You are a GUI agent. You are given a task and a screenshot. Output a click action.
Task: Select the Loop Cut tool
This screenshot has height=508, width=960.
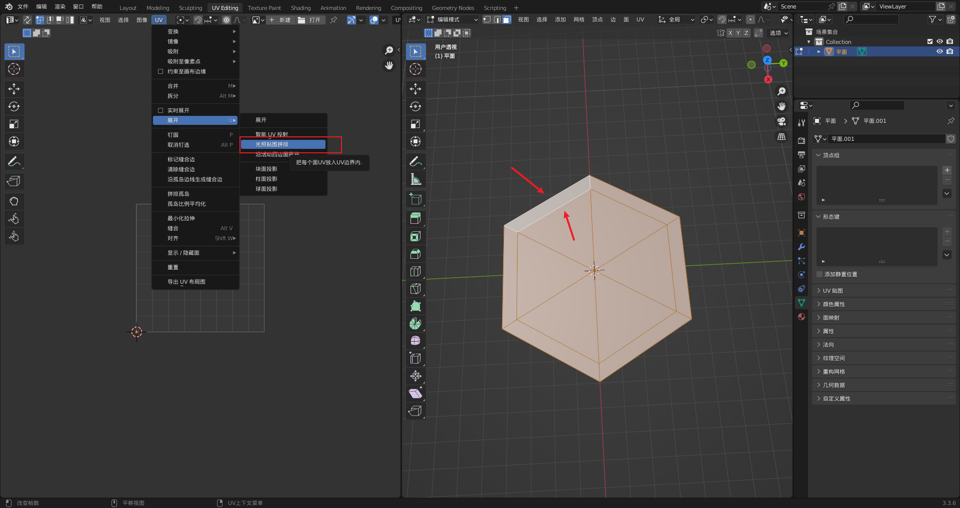point(415,271)
